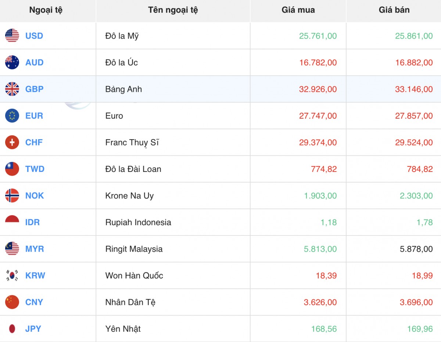Click the United States flag icon

pos(12,36)
